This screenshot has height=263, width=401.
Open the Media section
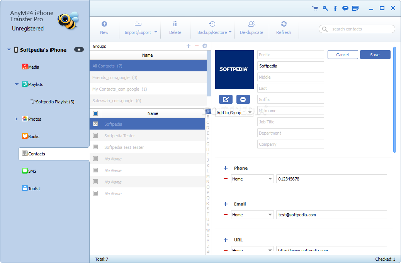[x=31, y=67]
